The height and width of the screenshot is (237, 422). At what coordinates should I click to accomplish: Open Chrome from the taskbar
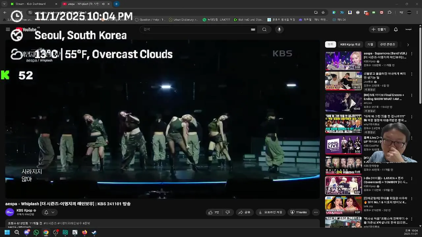pos(46,232)
